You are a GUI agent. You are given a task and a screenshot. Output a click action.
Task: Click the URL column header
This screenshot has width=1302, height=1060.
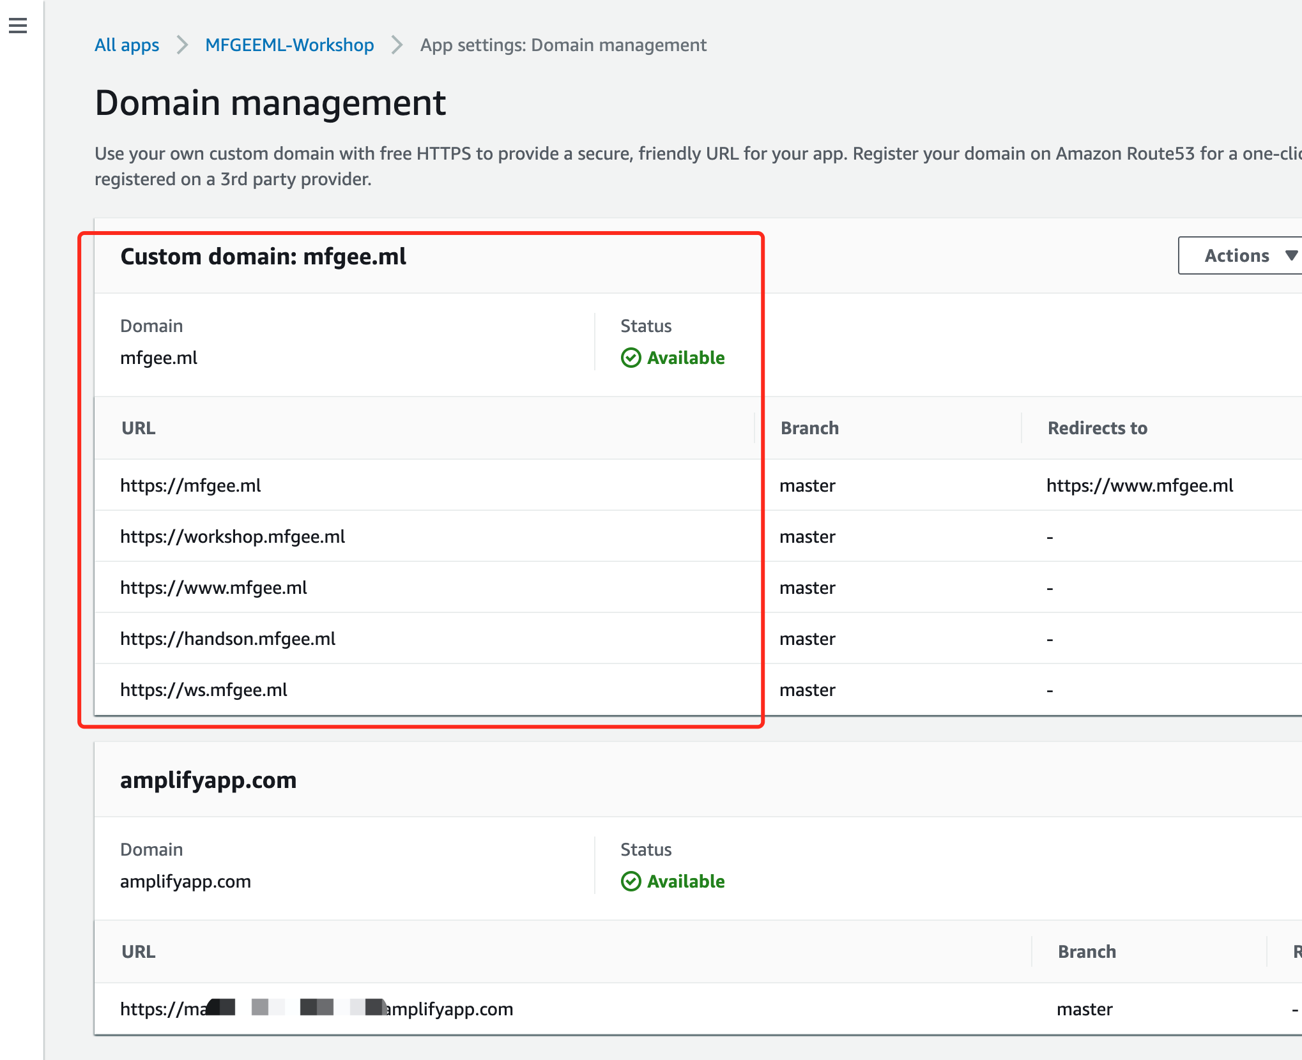pos(138,428)
